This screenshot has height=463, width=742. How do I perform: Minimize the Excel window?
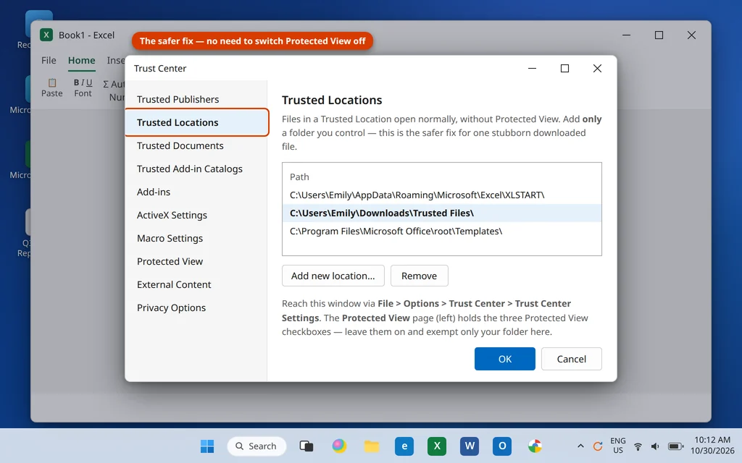626,35
